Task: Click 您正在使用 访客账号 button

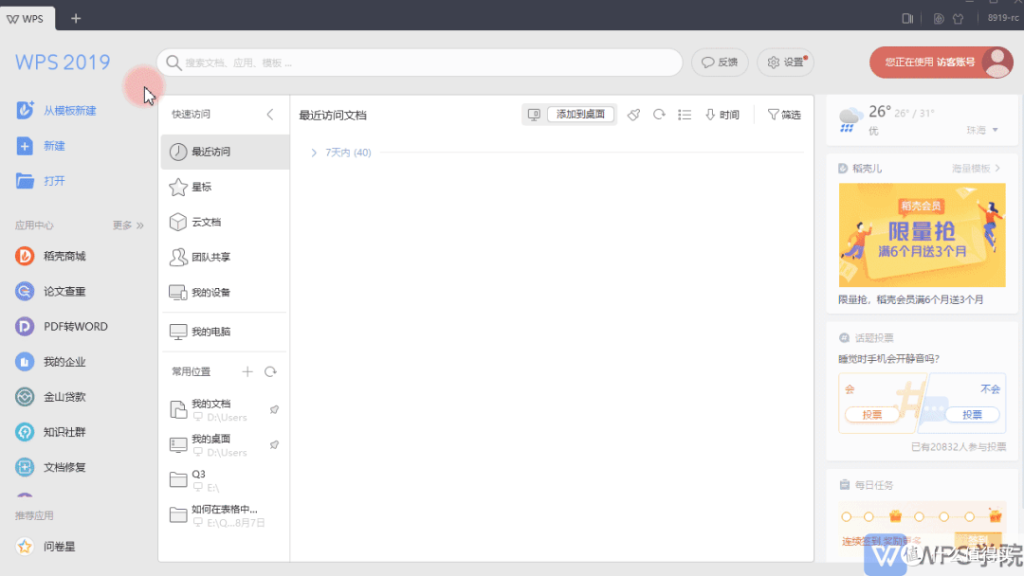Action: [942, 63]
